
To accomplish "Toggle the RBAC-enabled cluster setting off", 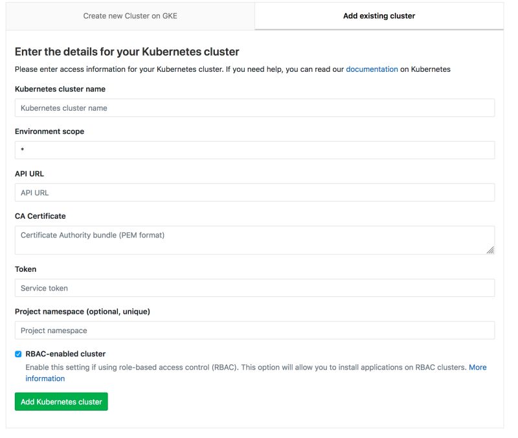I will pyautogui.click(x=17, y=353).
